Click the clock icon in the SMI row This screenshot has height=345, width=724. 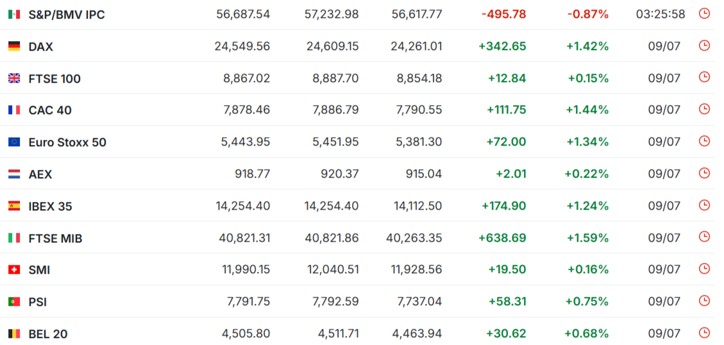coord(704,269)
